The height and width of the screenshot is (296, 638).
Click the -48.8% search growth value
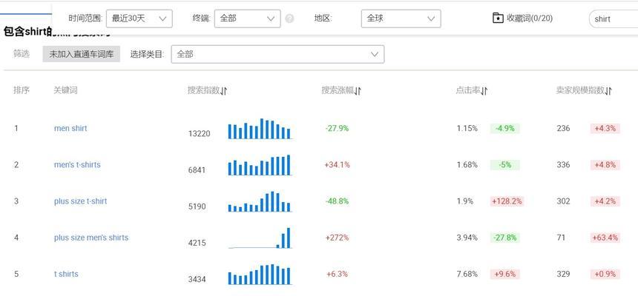[337, 201]
